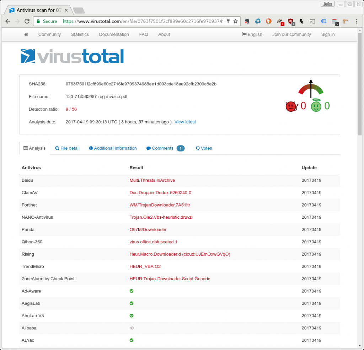The image size is (364, 350).
Task: Click the black Fc extension icon
Action: 301,21
